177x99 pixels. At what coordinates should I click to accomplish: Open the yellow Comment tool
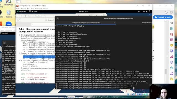click(171, 45)
